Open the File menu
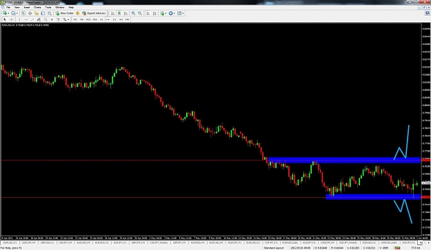Screen dimensions: 431x250 point(8,8)
